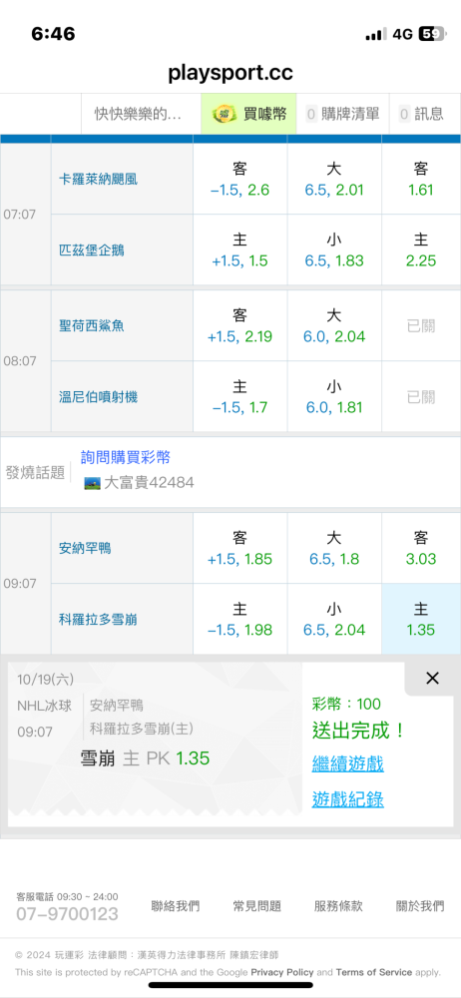
Task: Click the 6:46 clock in status bar
Action: (x=53, y=34)
